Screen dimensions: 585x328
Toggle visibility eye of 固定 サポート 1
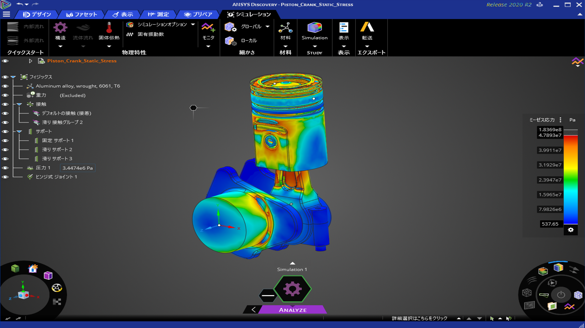(x=5, y=141)
